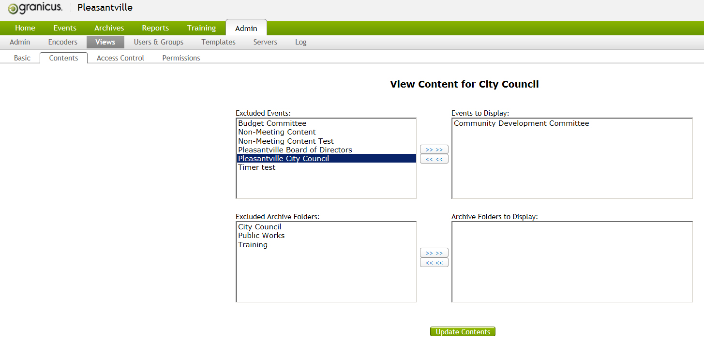704x344 pixels.
Task: Select Public Works in Excluded Archive Folders
Action: click(261, 235)
